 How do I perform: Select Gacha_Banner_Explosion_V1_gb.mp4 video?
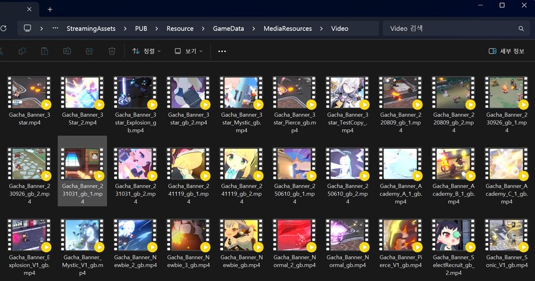pos(29,247)
